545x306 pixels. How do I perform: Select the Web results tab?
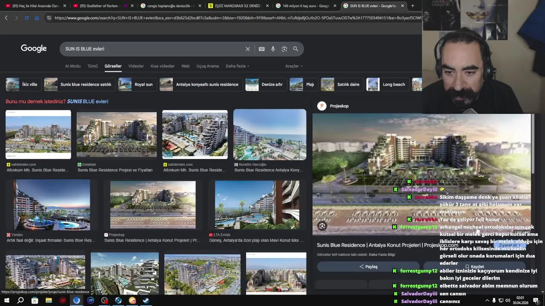tap(186, 66)
